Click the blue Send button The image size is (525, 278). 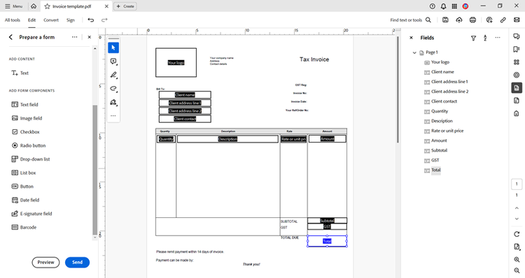[77, 263]
